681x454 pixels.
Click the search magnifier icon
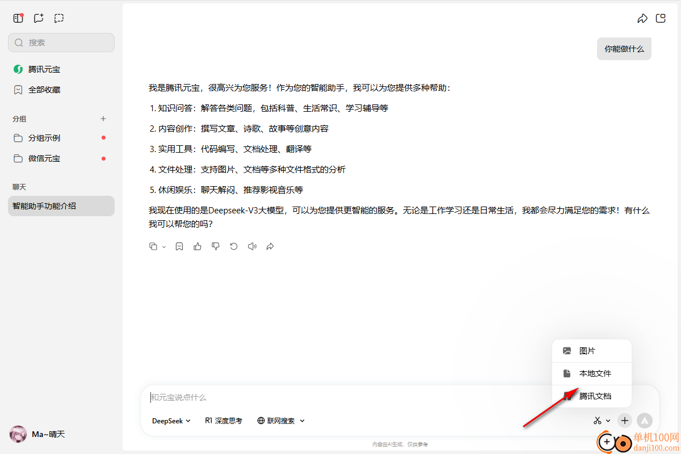(x=19, y=43)
